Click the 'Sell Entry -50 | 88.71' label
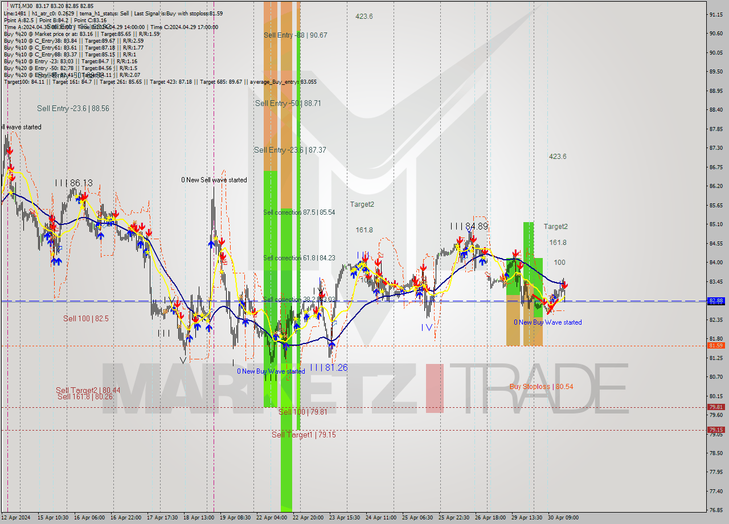This screenshot has height=524, width=729. click(288, 104)
